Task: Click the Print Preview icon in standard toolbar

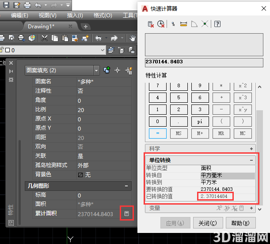Action: tap(11, 38)
